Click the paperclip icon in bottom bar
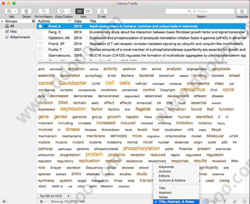Image resolution: width=250 pixels, height=204 pixels. coord(235,201)
